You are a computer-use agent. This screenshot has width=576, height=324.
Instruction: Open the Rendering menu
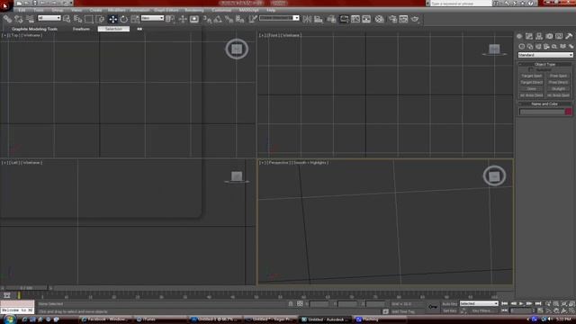(x=194, y=10)
